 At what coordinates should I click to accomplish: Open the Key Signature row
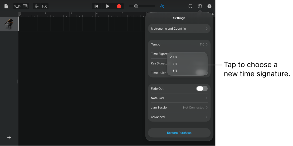tap(159, 63)
